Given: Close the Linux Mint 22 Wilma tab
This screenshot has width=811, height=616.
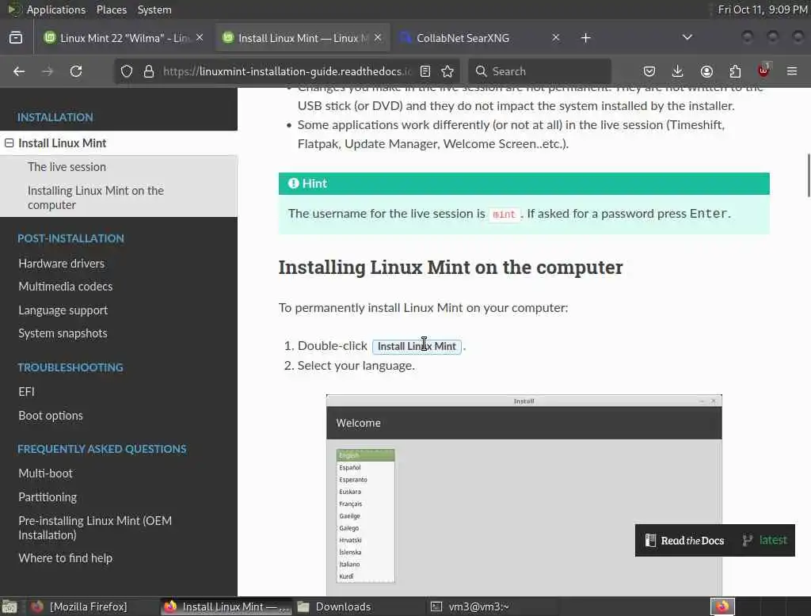Looking at the screenshot, I should click(200, 38).
